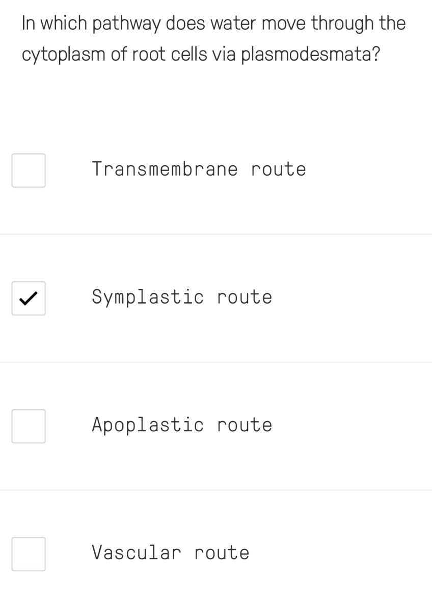
Task: Select the text label Apoplastic route
Action: point(182,425)
